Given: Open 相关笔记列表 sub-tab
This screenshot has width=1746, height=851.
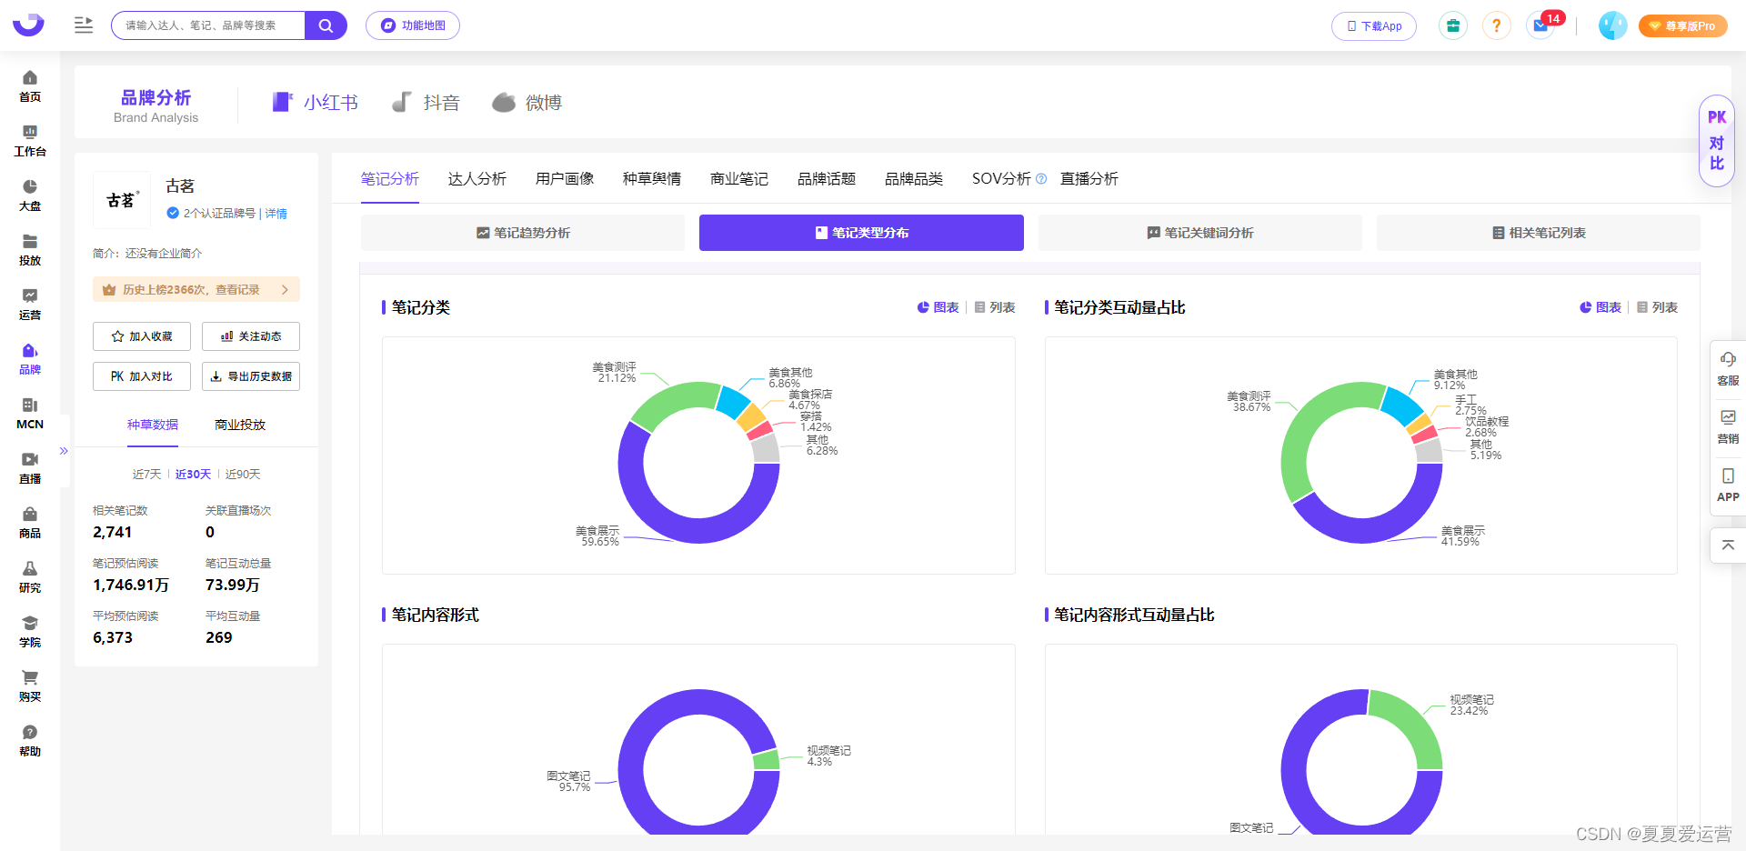Looking at the screenshot, I should [x=1539, y=233].
